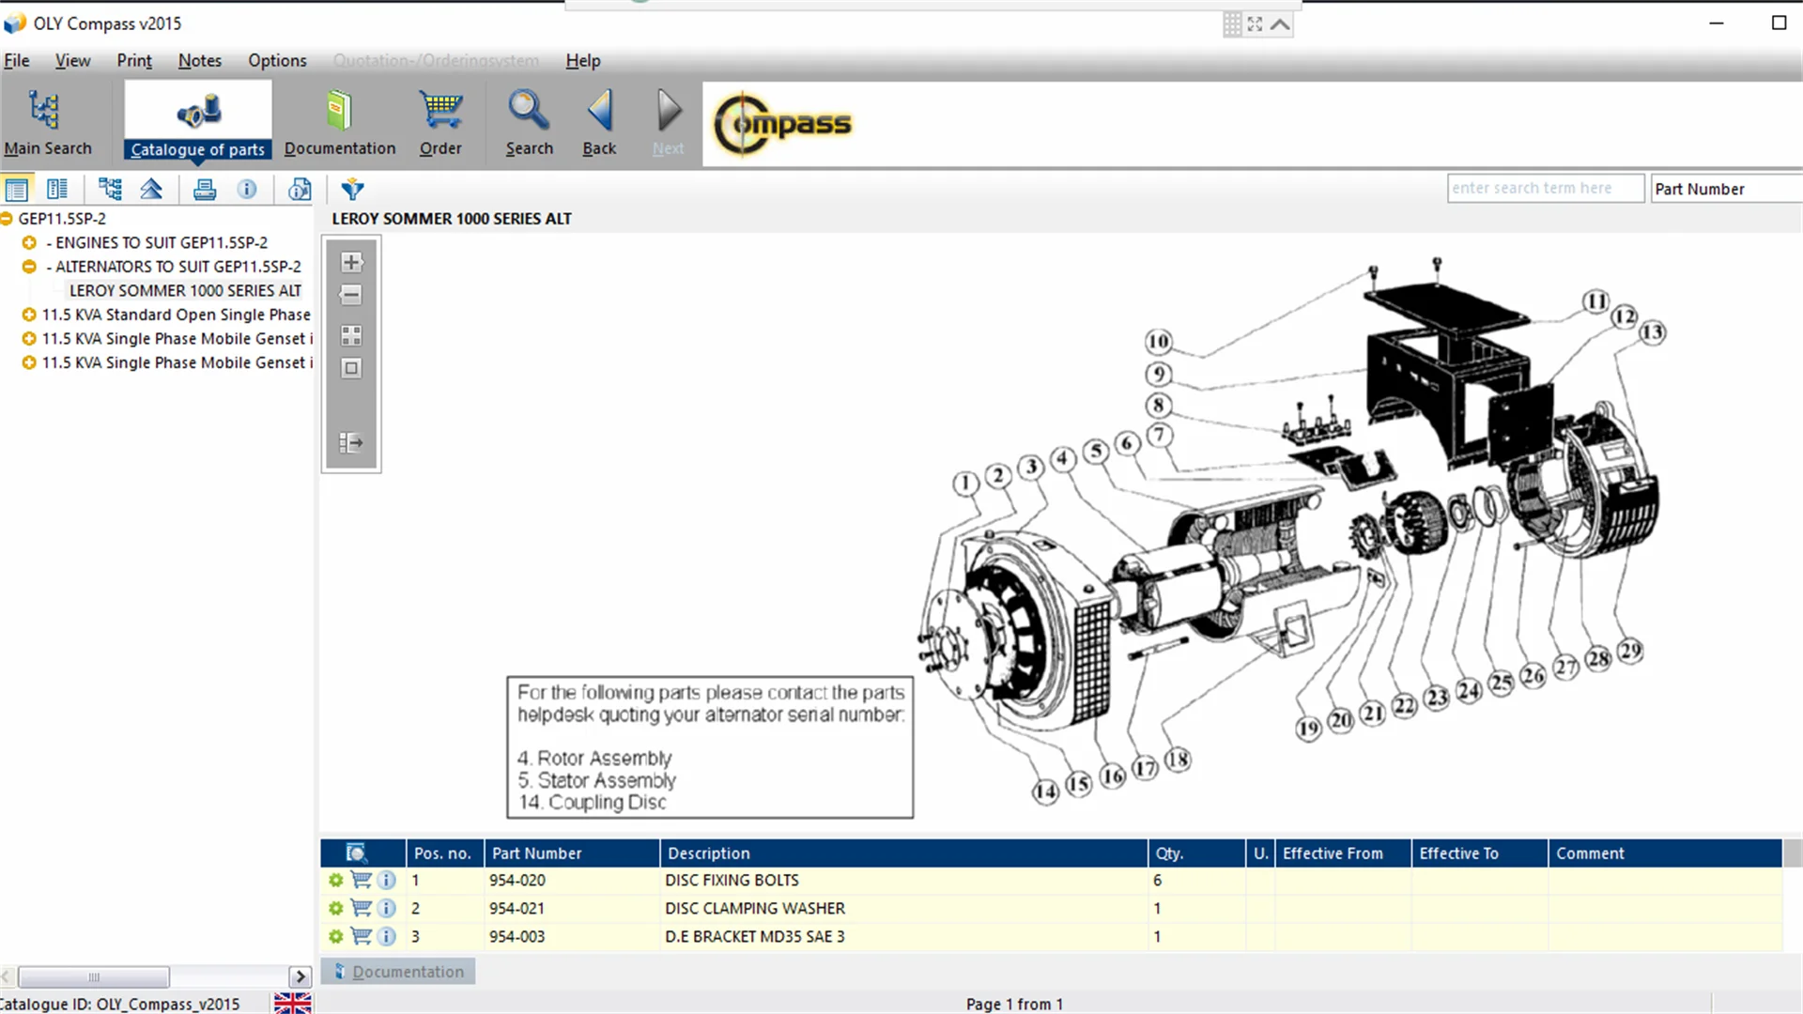Screen dimensions: 1803x1014
Task: Click the Effective From column header
Action: (x=1343, y=853)
